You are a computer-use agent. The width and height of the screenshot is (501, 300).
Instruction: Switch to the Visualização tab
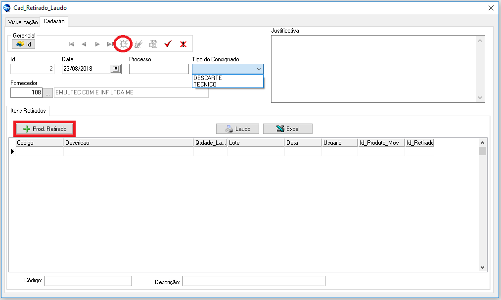click(x=23, y=22)
